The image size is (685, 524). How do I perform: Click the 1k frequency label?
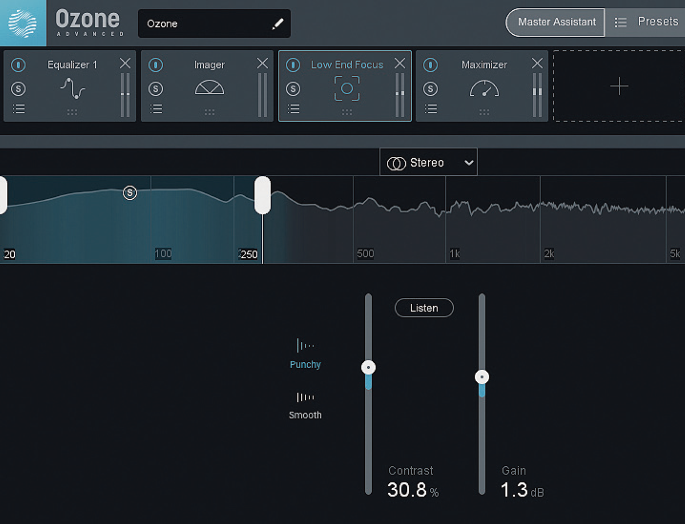click(x=455, y=254)
